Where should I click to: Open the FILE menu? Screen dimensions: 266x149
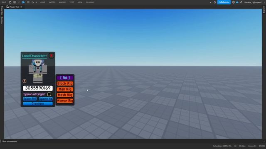pos(4,2)
